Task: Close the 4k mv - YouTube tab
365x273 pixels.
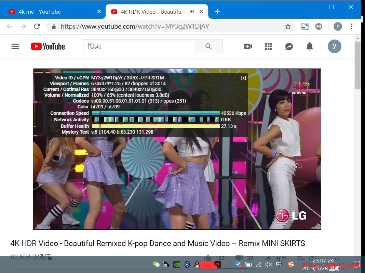Action: point(99,11)
